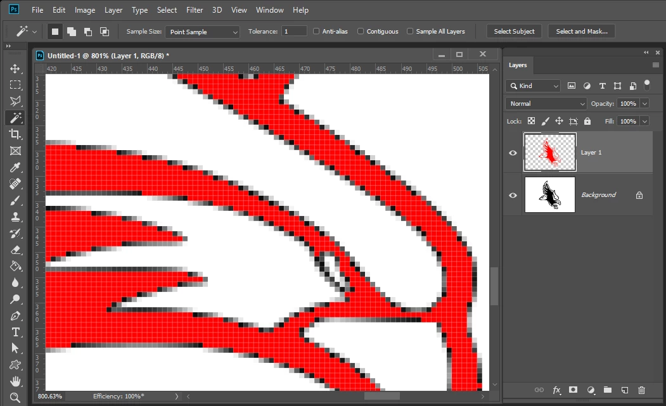Select the Zoom tool
The image size is (666, 406).
15,398
